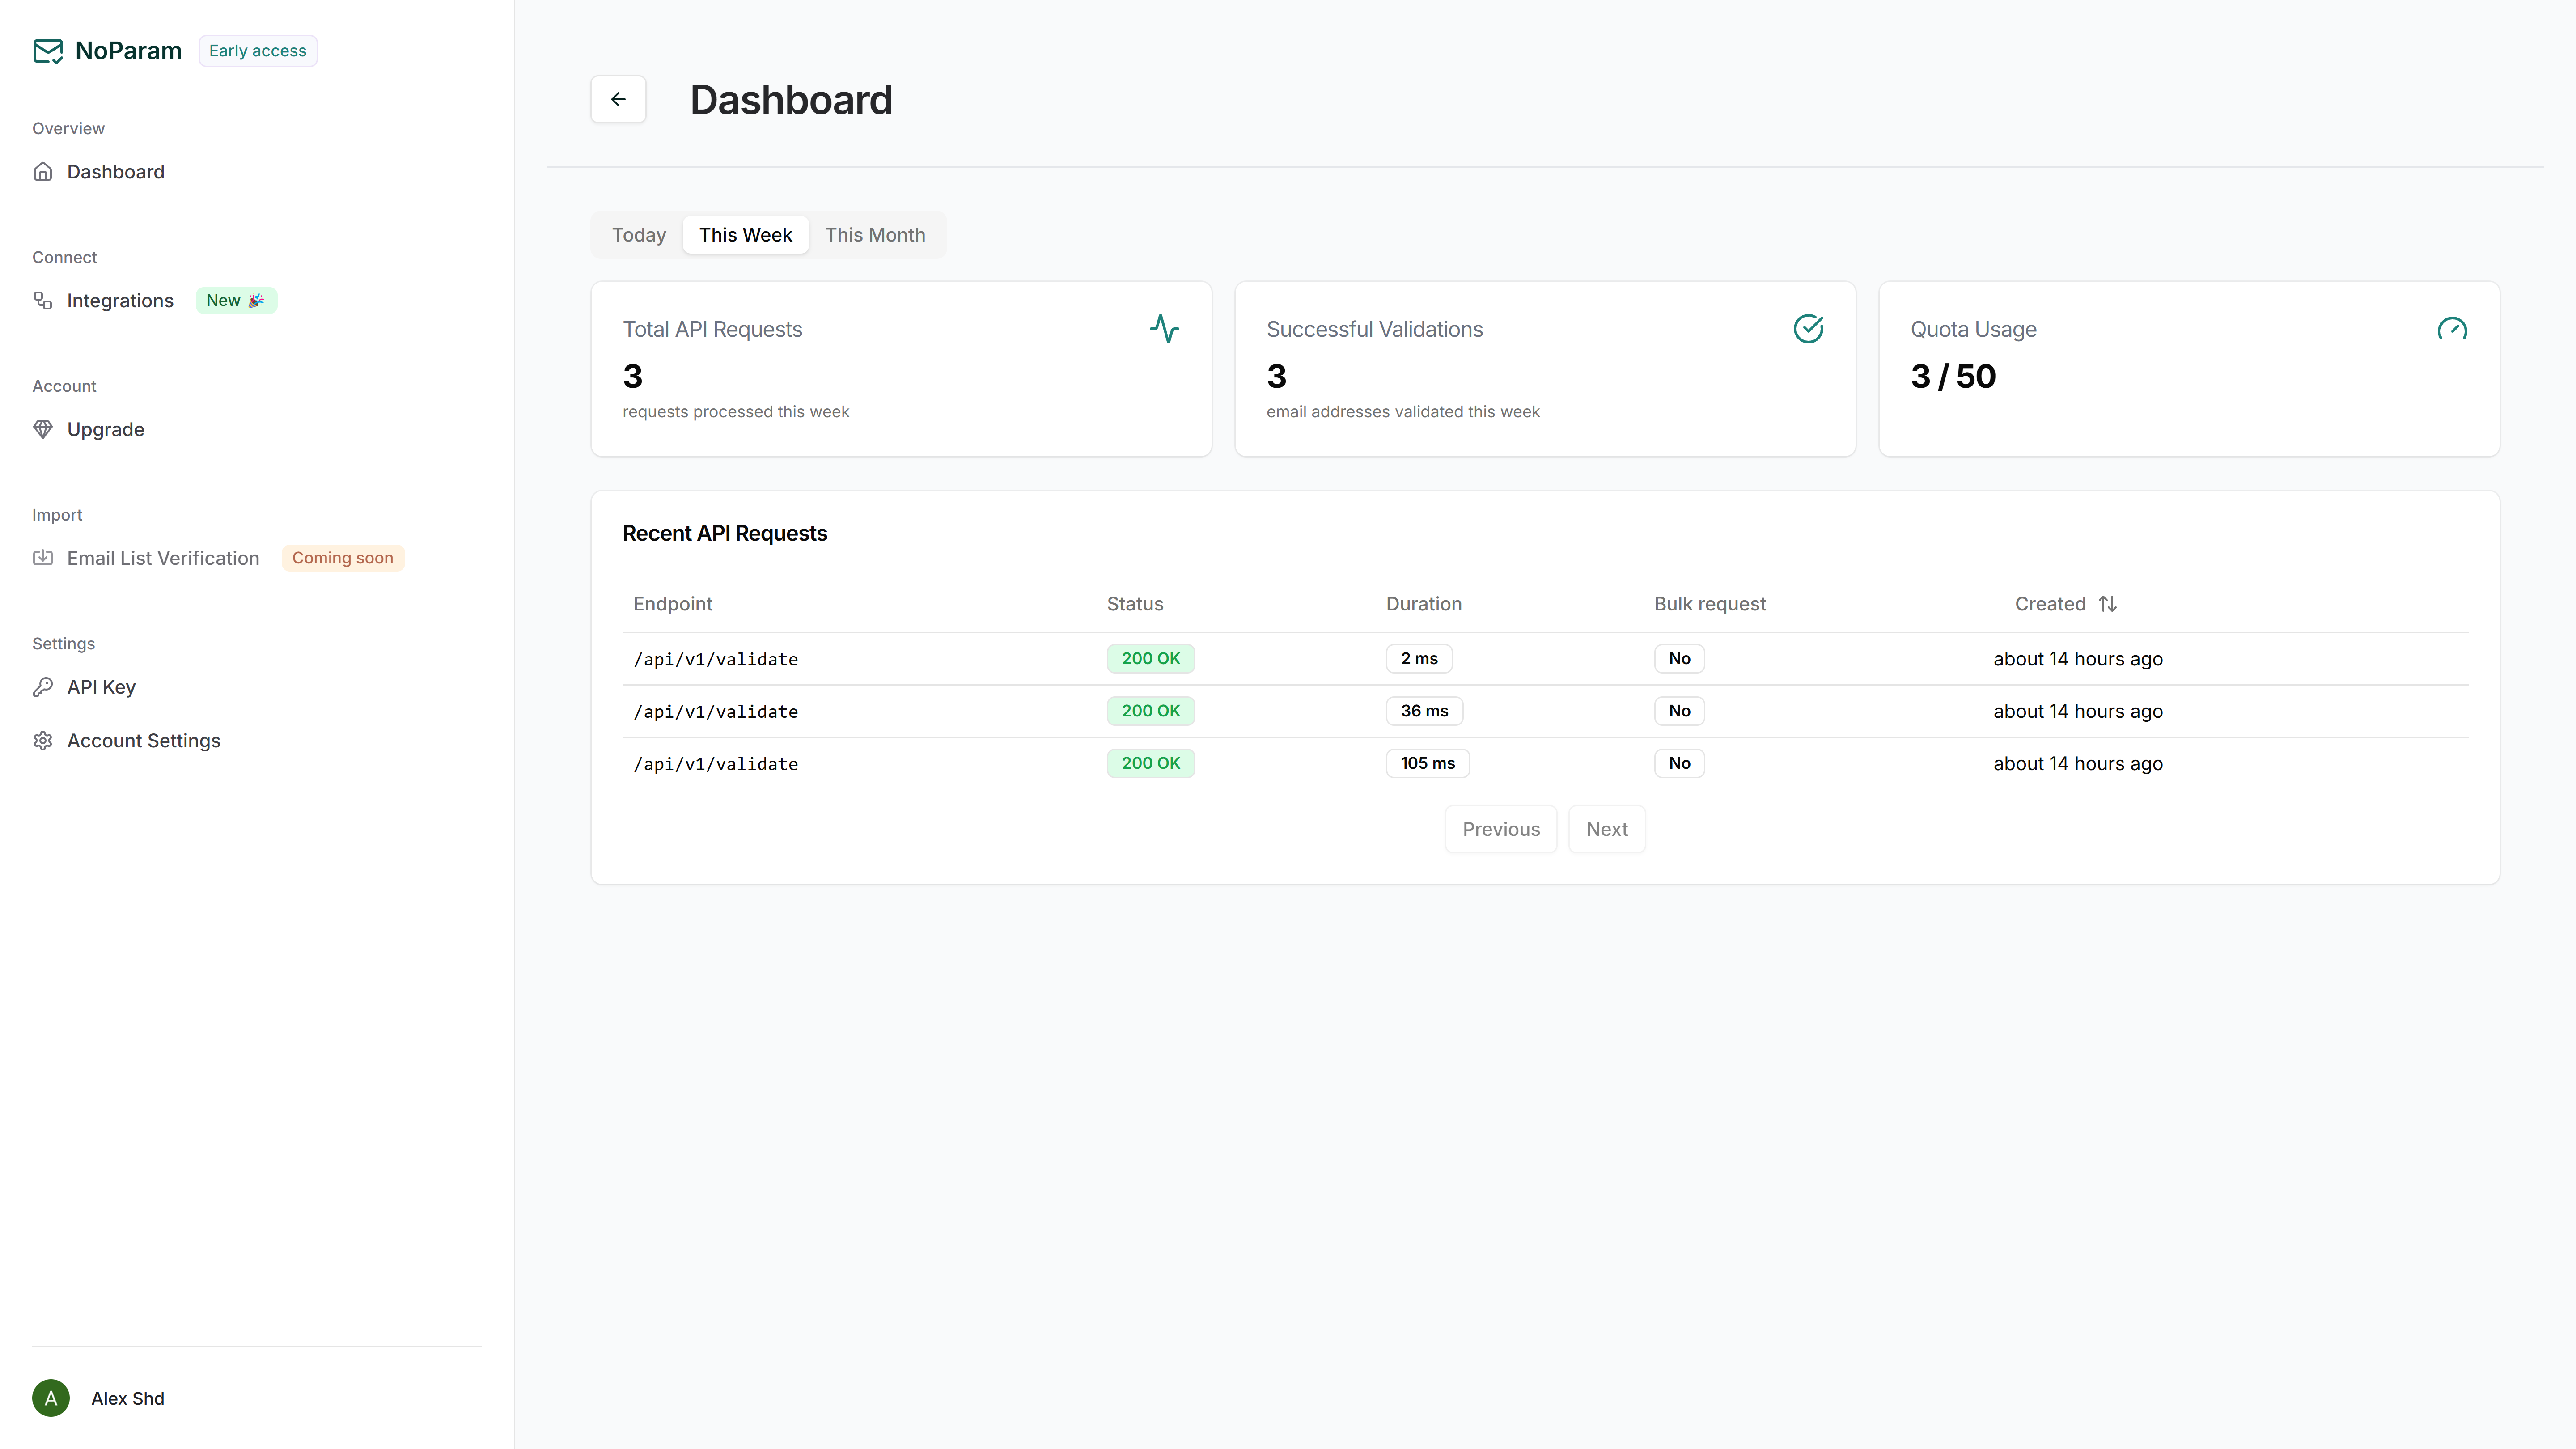Click the Alex Shd user name

point(128,1398)
